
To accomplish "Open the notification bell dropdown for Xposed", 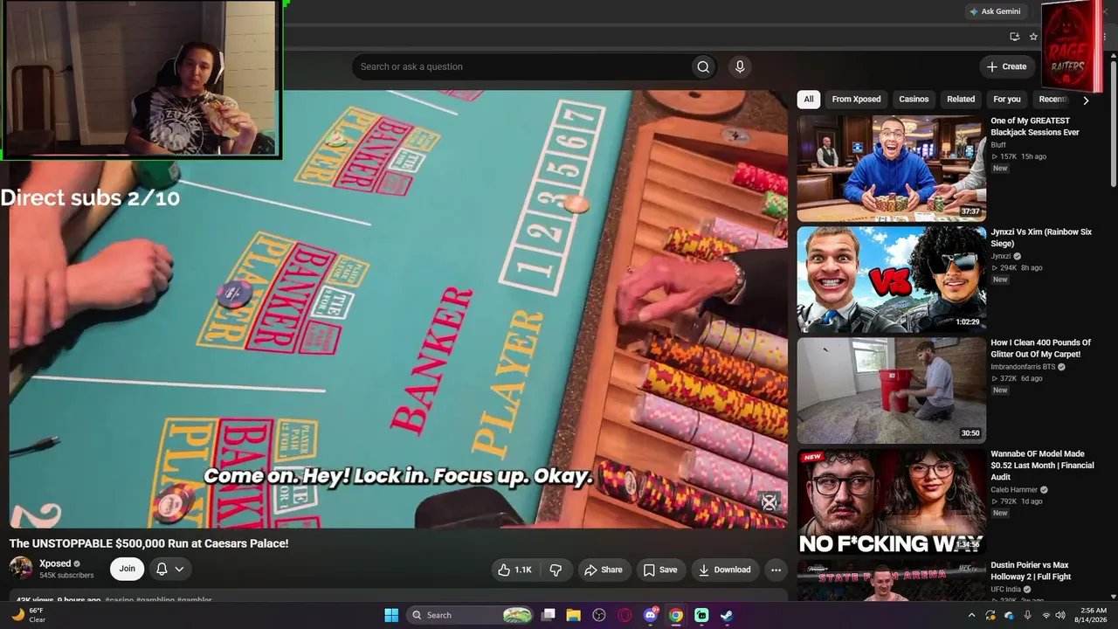I will tap(170, 569).
